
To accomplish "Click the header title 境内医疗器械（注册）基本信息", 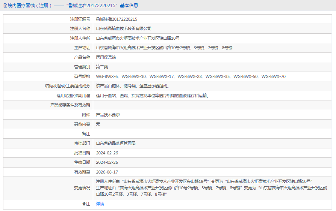I will 73,6.
